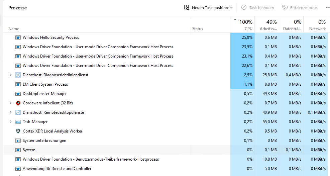The width and height of the screenshot is (330, 176).
Task: Select the Benutzermodus-Treiberframework-Hostprozess row
Action: coord(166,159)
